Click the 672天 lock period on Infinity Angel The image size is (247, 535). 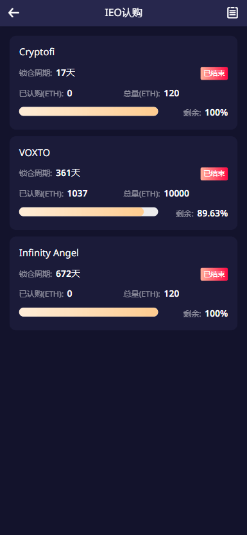(68, 274)
